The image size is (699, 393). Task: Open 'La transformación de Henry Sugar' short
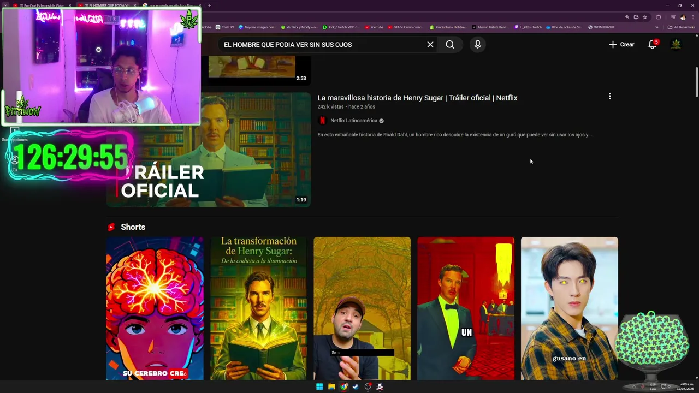pyautogui.click(x=258, y=308)
